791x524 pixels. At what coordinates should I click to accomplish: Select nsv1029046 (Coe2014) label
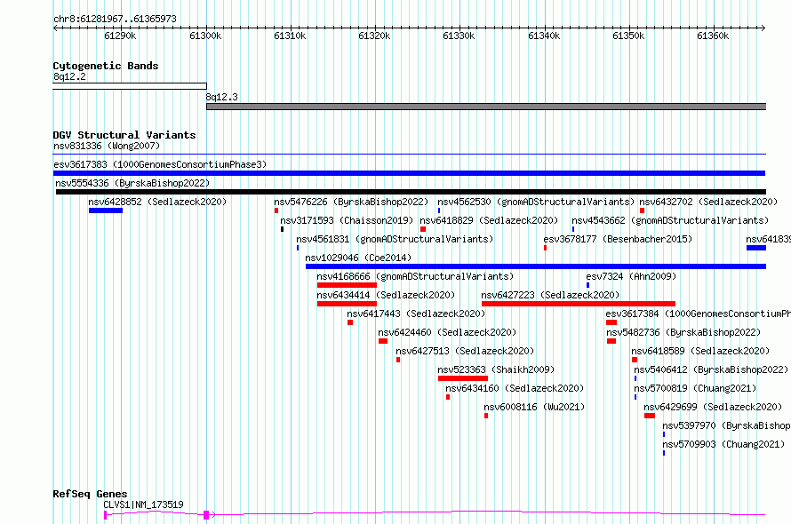358,258
